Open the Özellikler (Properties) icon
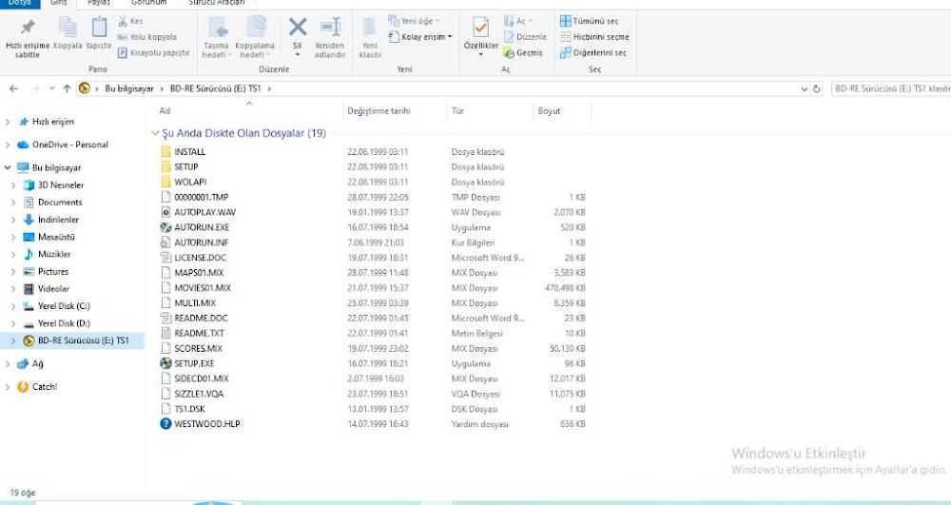Viewport: 951px width, 505px height. [480, 28]
